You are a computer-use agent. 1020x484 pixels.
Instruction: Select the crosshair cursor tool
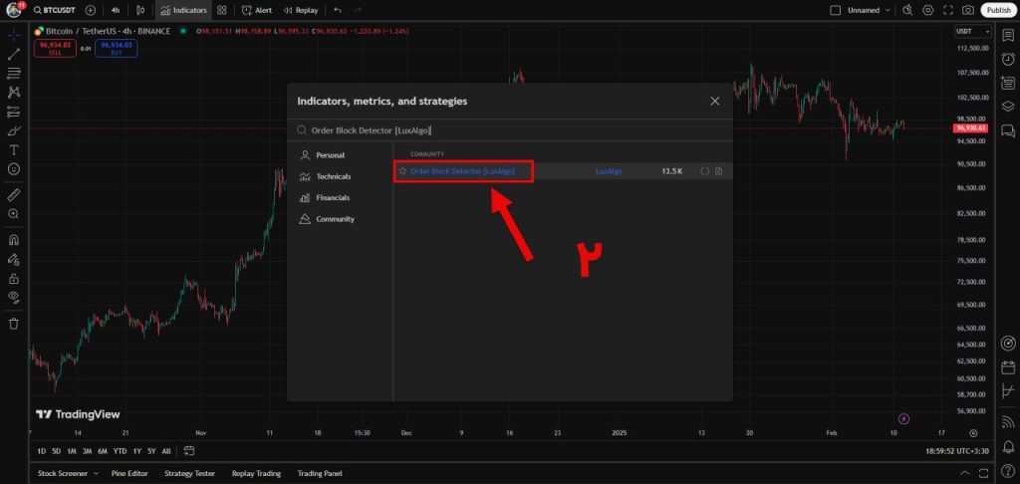(14, 35)
